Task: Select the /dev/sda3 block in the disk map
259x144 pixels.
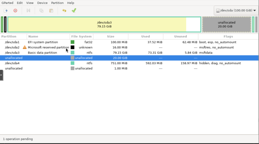Action: point(104,25)
